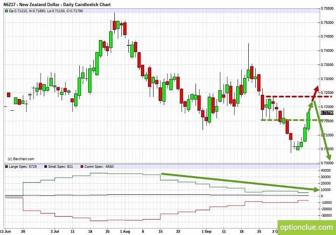
Task: Click the 0.70000 price axis label
Action: tap(327, 163)
